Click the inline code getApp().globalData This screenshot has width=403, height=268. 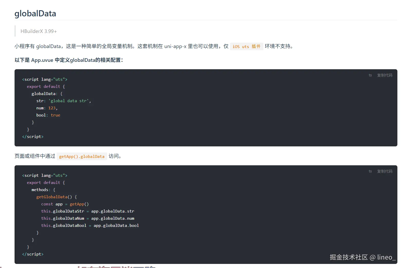(82, 156)
